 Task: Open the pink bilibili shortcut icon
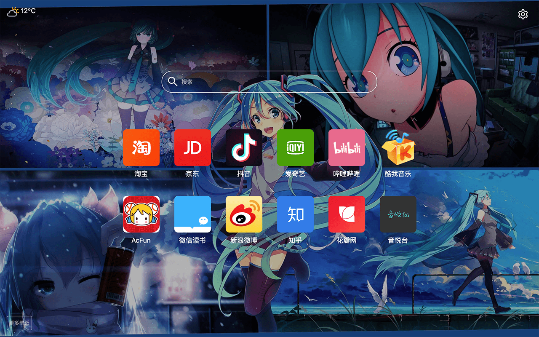click(347, 147)
